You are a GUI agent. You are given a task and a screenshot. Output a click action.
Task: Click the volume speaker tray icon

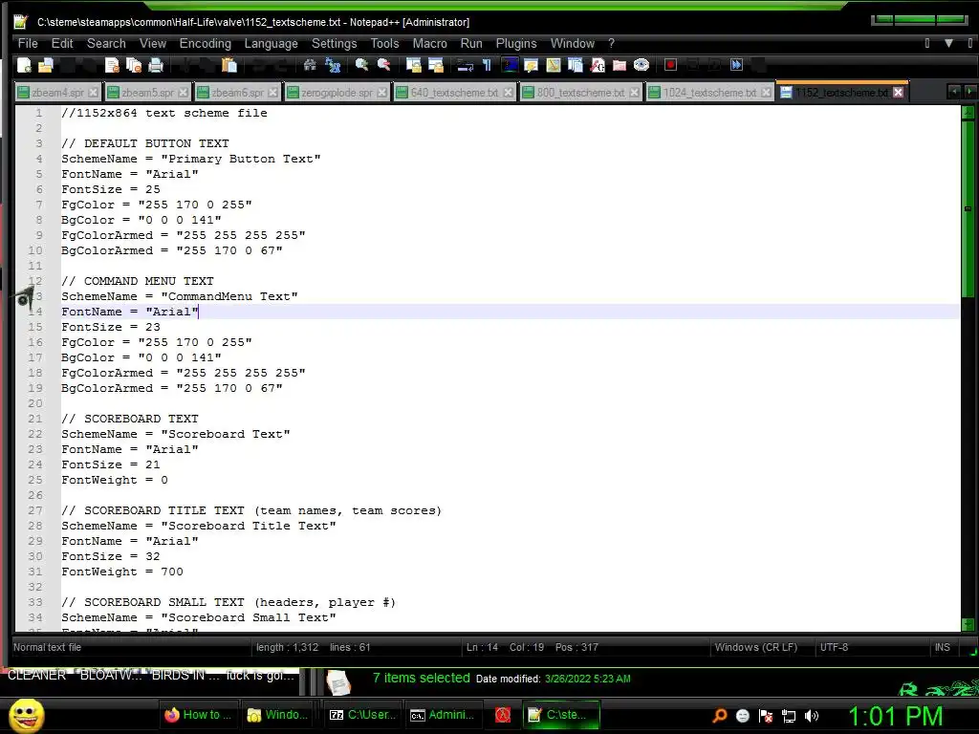811,716
